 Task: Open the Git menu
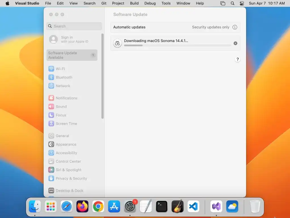[104, 3]
